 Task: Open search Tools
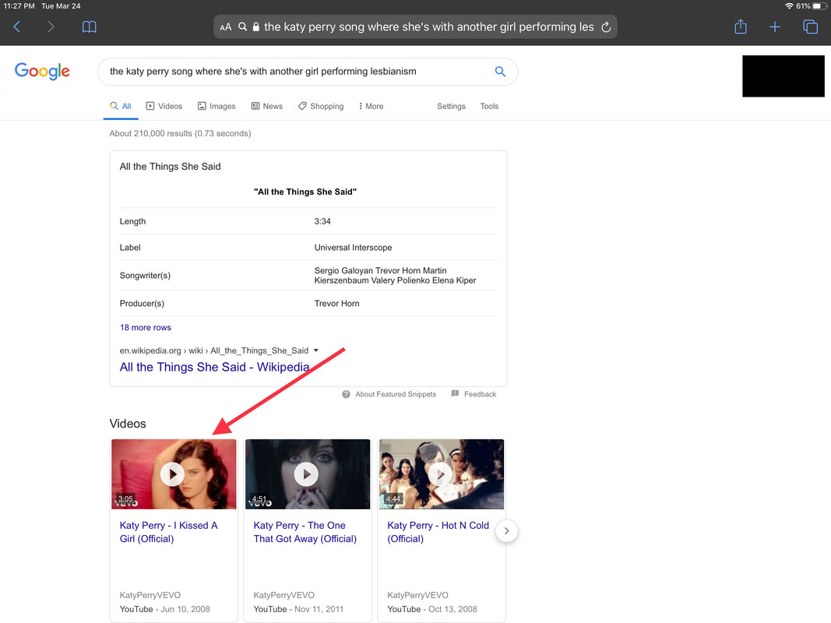[489, 106]
